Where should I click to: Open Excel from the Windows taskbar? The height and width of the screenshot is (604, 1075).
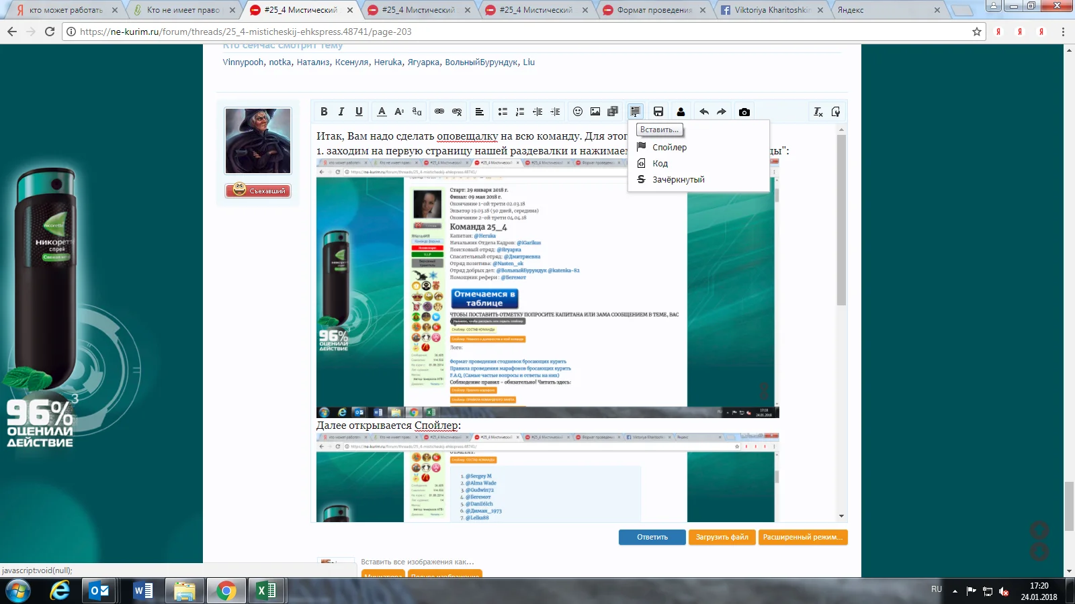pos(267,591)
